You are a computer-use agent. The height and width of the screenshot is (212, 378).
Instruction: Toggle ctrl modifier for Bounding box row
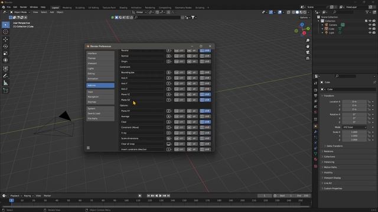click(x=180, y=72)
